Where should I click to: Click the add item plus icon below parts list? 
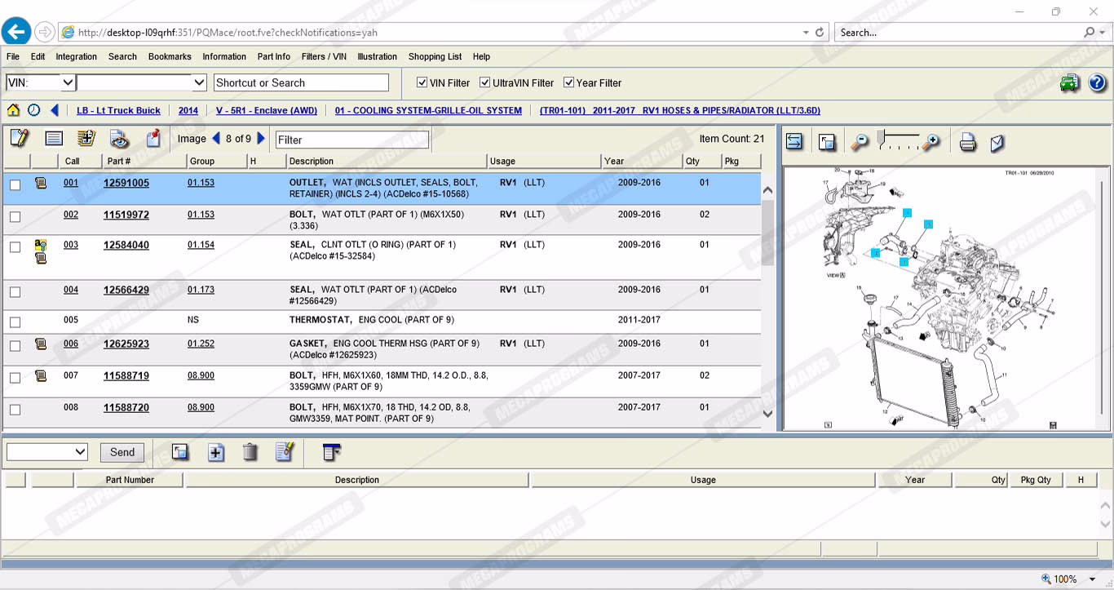(x=215, y=452)
